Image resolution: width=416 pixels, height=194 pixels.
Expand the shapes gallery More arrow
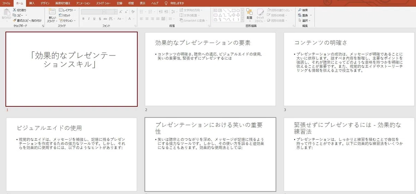[242, 20]
